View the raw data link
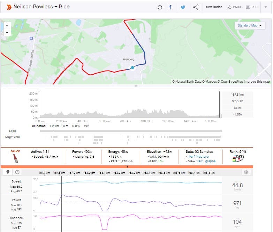Screen dimensions: 273x232 [x=200, y=161]
